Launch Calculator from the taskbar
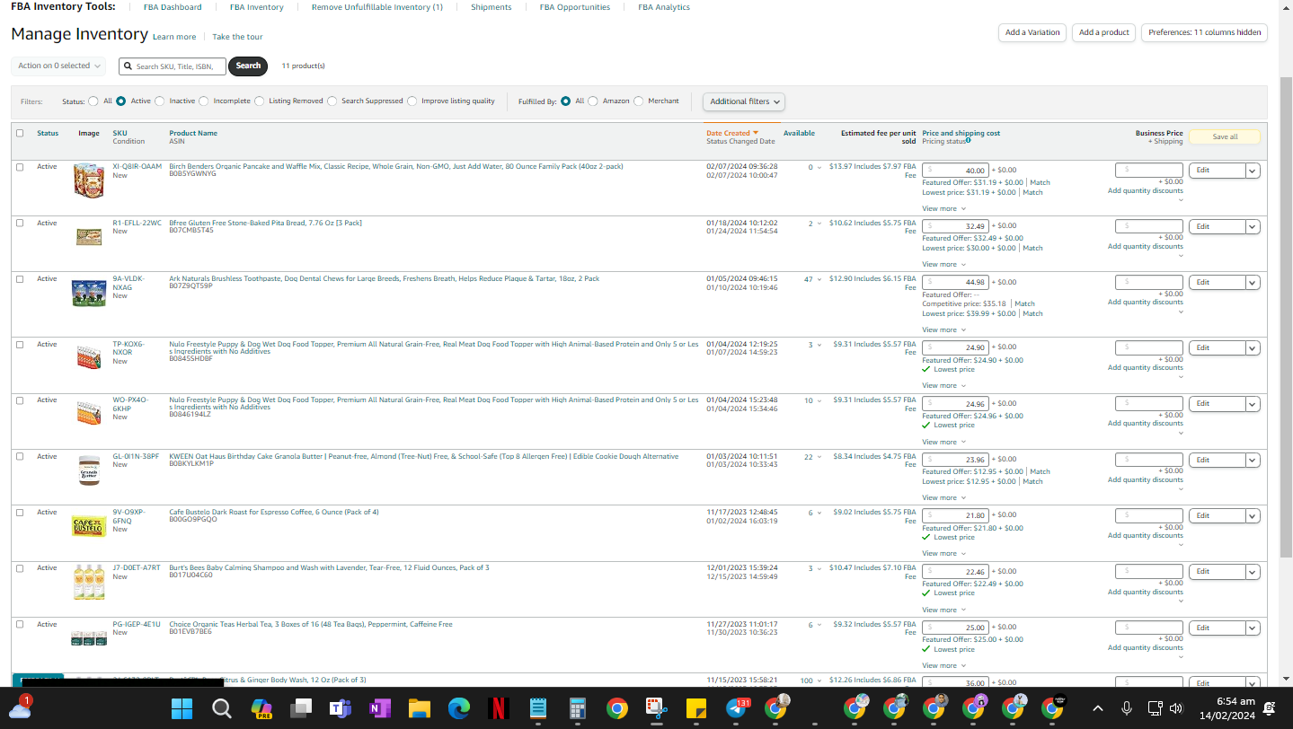The image size is (1293, 729). point(578,708)
